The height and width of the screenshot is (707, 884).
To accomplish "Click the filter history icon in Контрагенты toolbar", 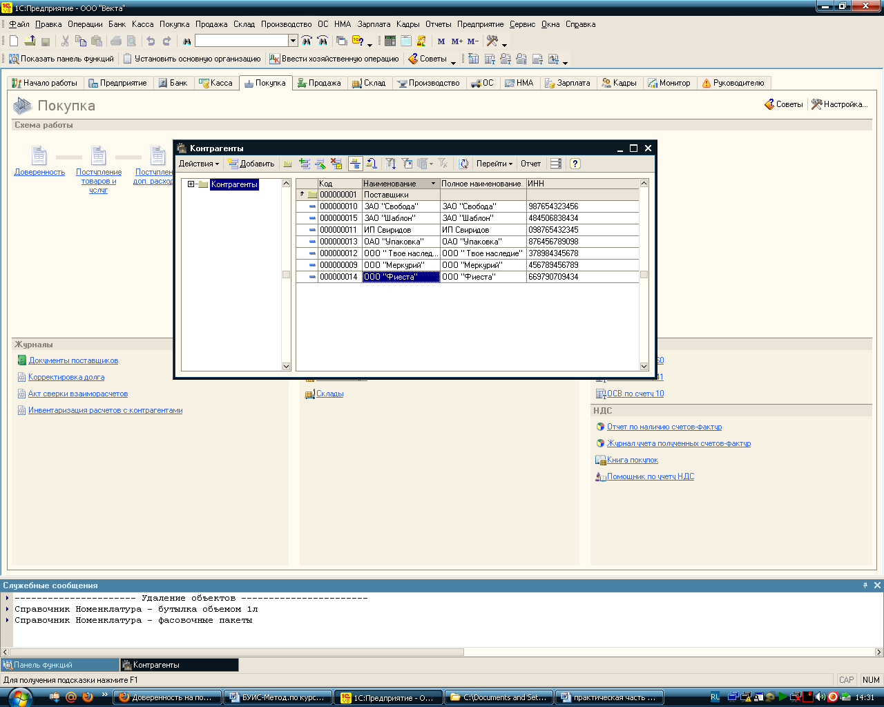I will pos(425,164).
